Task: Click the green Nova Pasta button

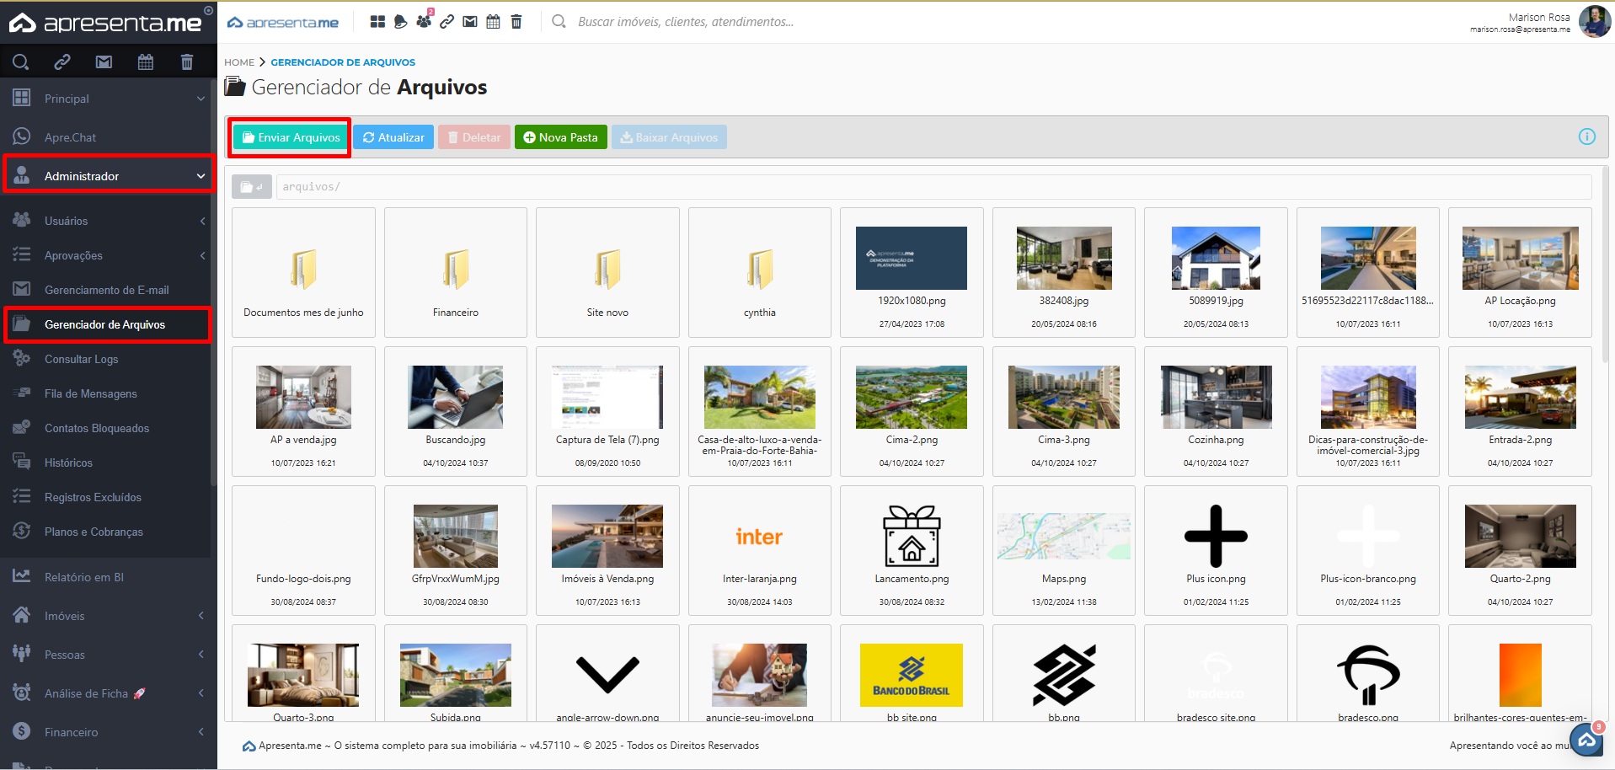Action: [x=560, y=137]
